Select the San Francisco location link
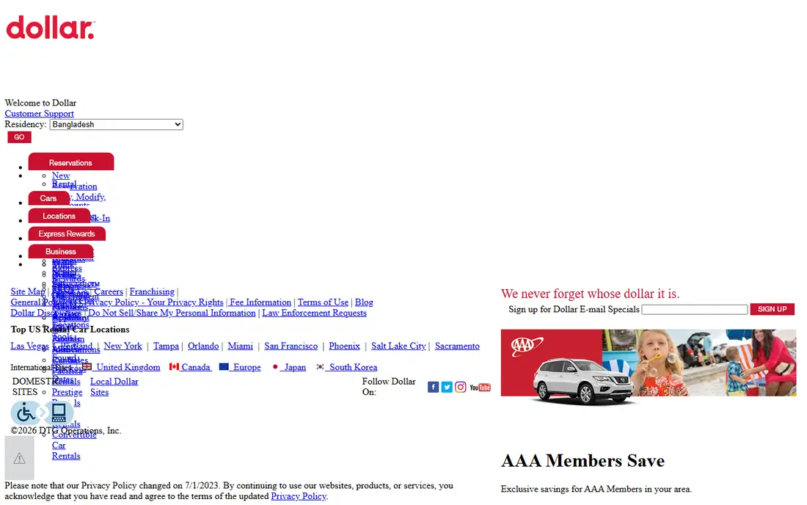 tap(291, 346)
